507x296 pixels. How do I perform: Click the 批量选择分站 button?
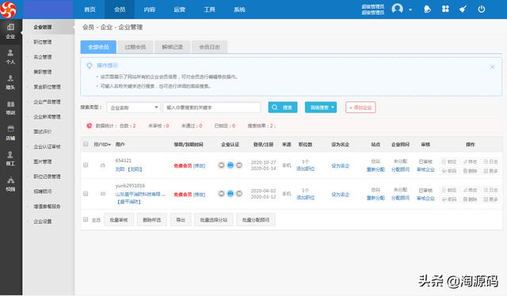click(x=214, y=220)
